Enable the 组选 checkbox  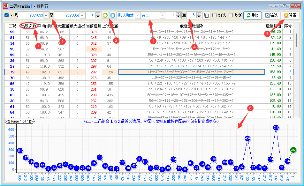[215, 15]
